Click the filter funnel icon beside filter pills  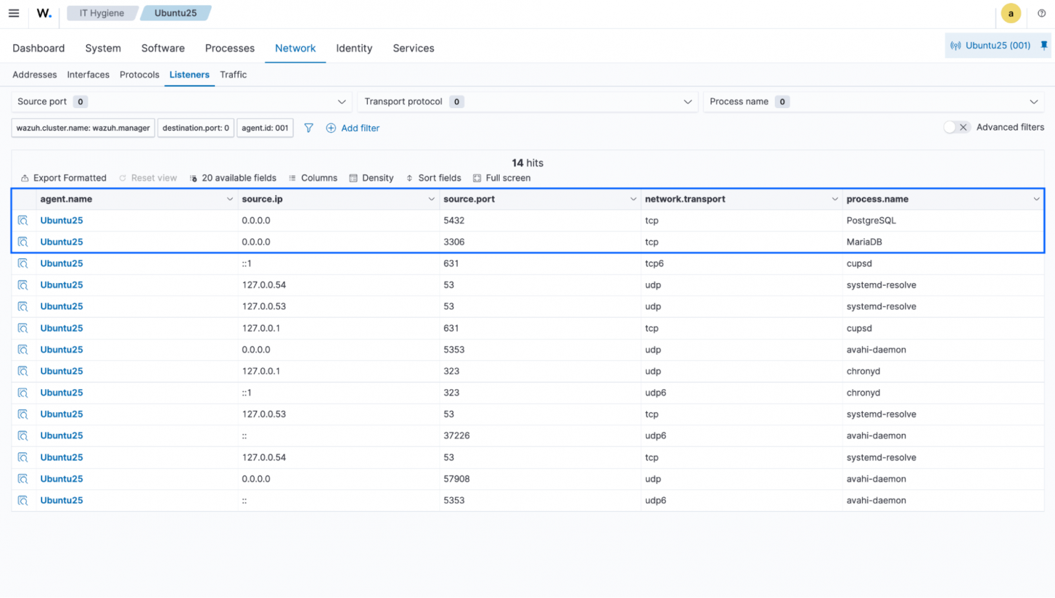point(308,128)
